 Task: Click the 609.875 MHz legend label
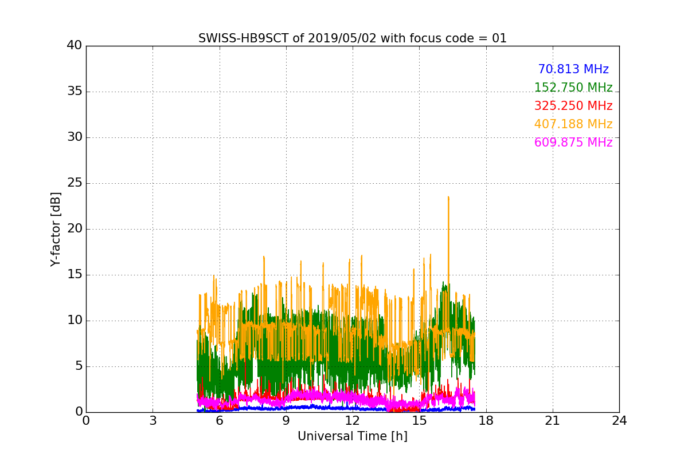tap(573, 143)
